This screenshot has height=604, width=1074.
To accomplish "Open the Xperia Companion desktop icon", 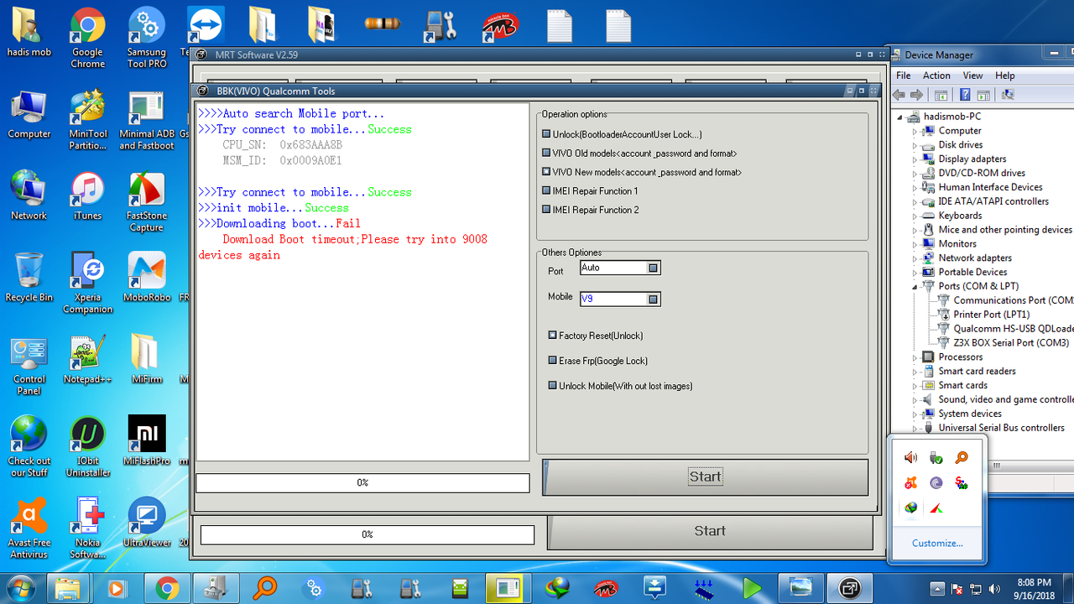I will click(x=87, y=283).
